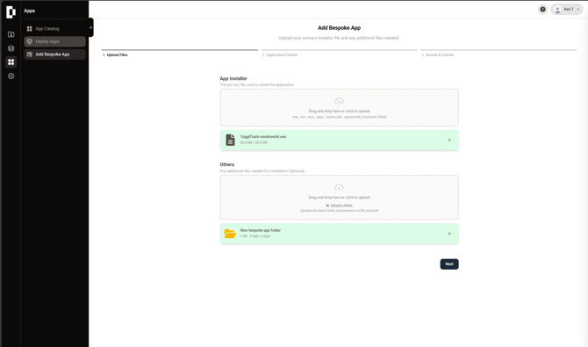Open Deploy Apps in the Apps menu

point(54,41)
